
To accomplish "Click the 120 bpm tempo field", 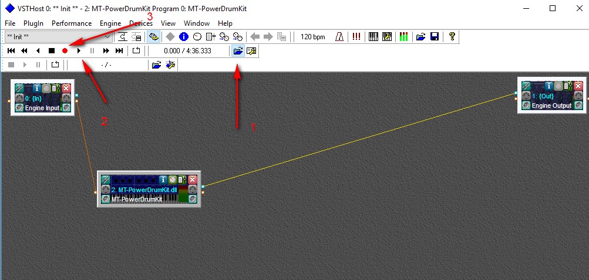I will (313, 37).
